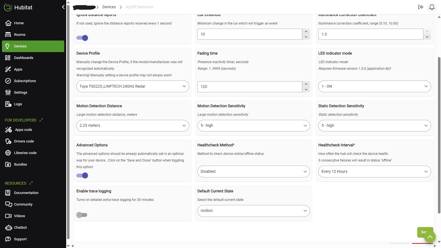This screenshot has width=441, height=248.
Task: Click the Settings sliders icon
Action: click(x=8, y=93)
